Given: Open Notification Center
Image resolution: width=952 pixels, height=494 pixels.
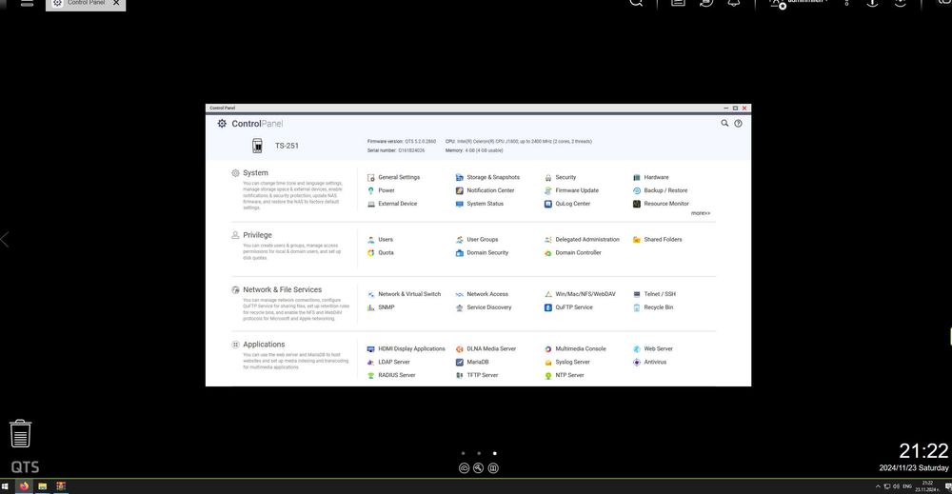Looking at the screenshot, I should [485, 190].
